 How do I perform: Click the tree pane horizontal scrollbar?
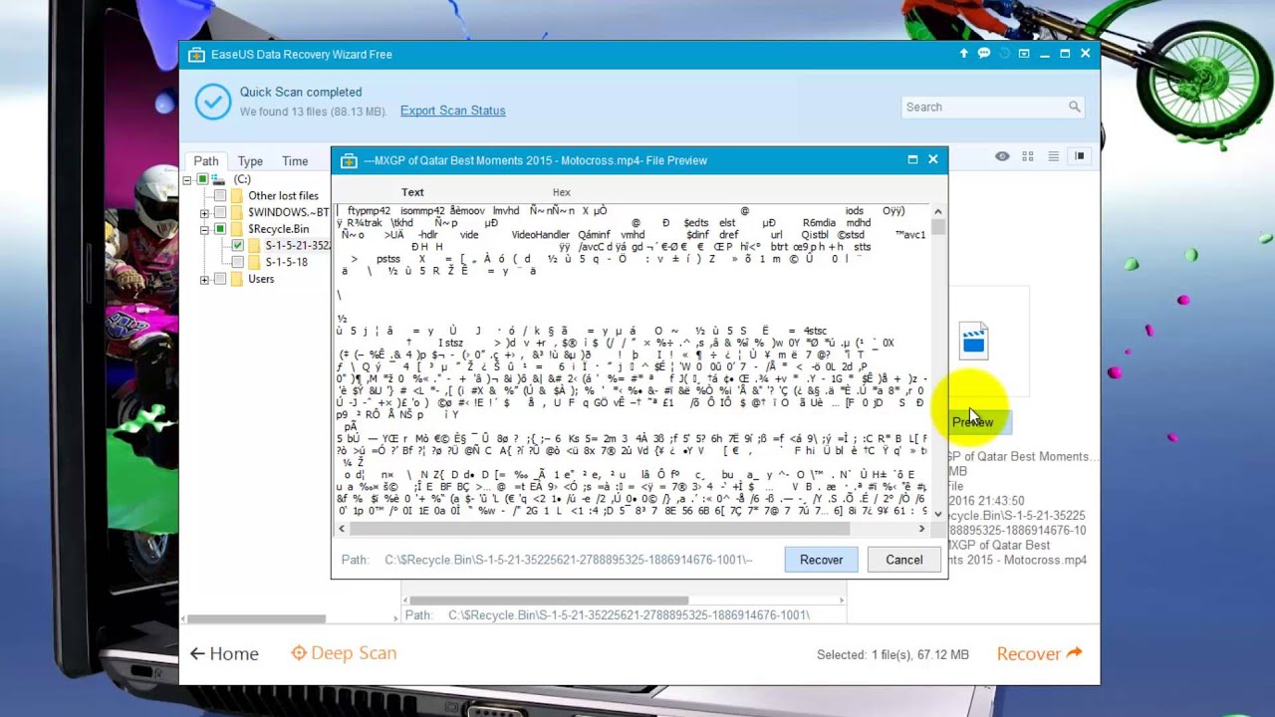256,618
